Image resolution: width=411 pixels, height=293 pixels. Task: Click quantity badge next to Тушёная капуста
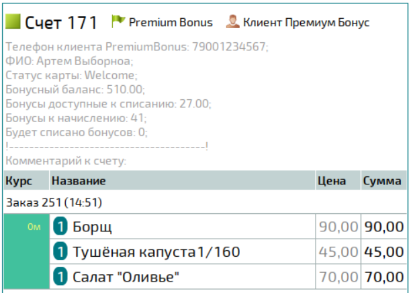point(60,252)
